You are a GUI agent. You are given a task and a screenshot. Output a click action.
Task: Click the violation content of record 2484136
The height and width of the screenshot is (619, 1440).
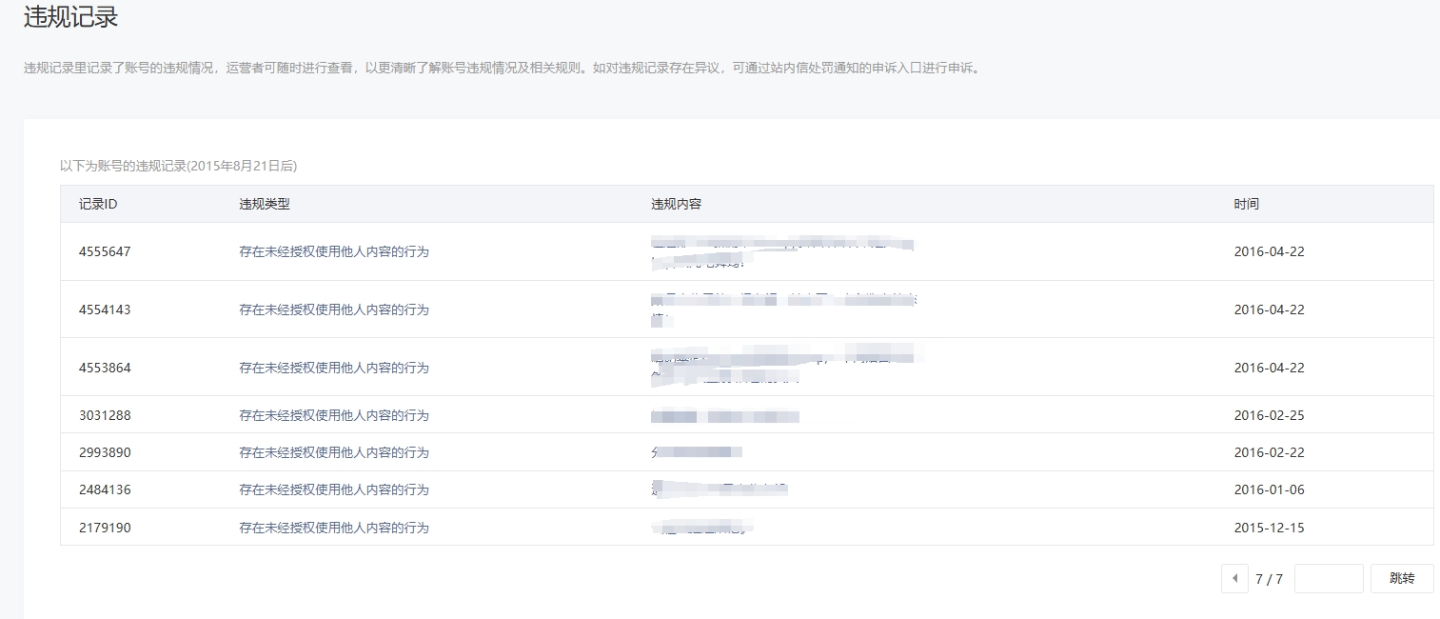[x=720, y=489]
